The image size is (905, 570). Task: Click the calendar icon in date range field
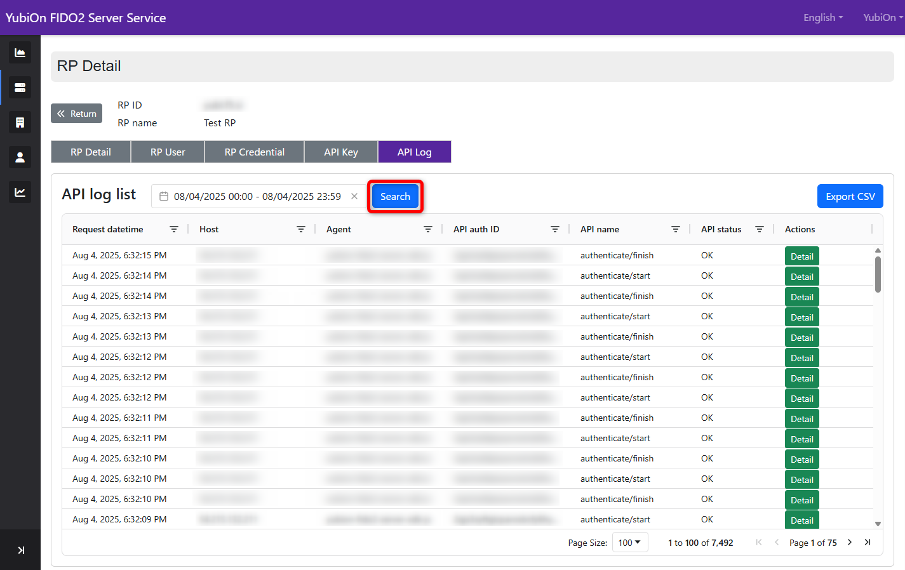tap(164, 196)
